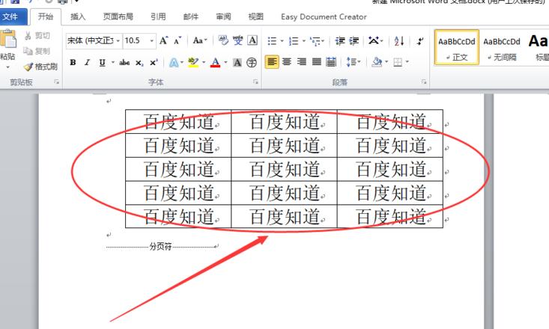Apply the 无间隔 No Spacing style
The height and width of the screenshot is (329, 549).
point(502,48)
